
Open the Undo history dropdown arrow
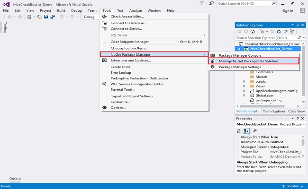click(67, 17)
